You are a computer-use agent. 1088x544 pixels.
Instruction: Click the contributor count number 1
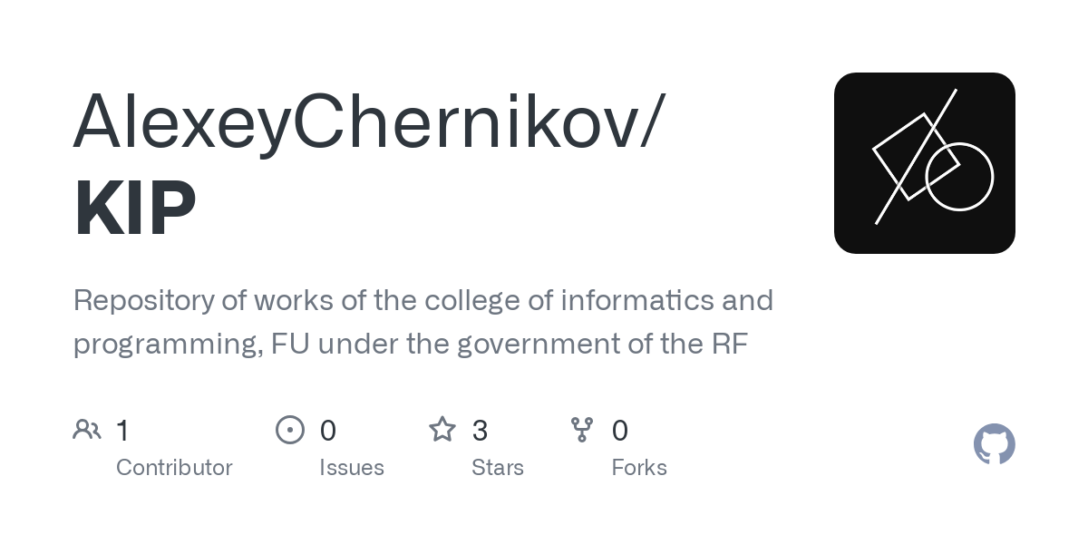click(123, 430)
